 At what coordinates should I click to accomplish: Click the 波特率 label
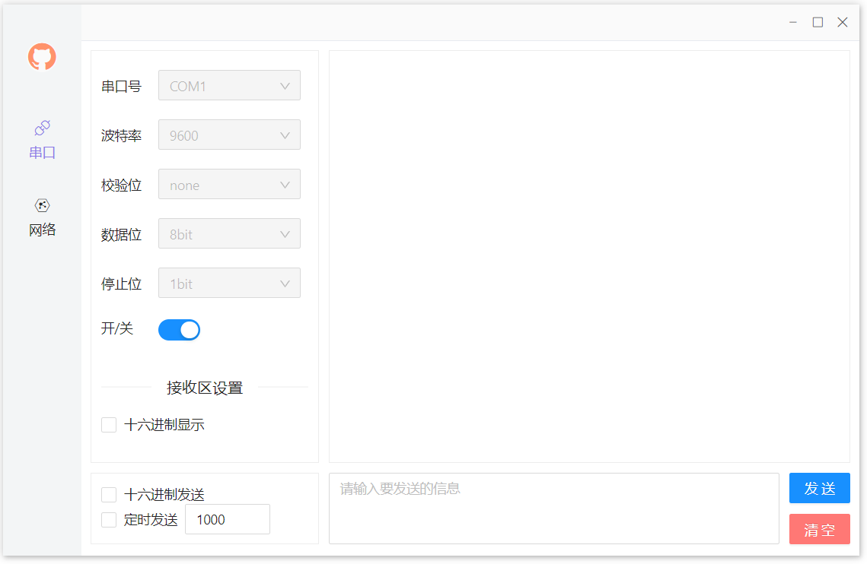click(x=121, y=135)
